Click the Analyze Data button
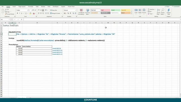This screenshot has width=181, height=102. pyautogui.click(x=169, y=12)
